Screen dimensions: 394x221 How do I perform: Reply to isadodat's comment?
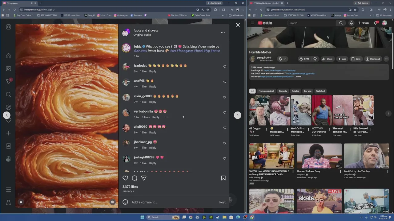pos(153,71)
